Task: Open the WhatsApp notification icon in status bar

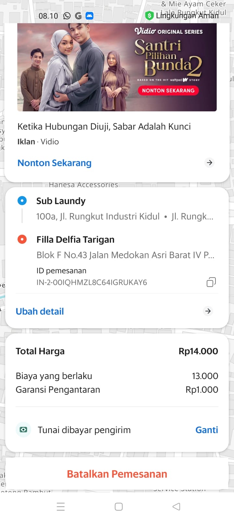Action: coord(67,16)
